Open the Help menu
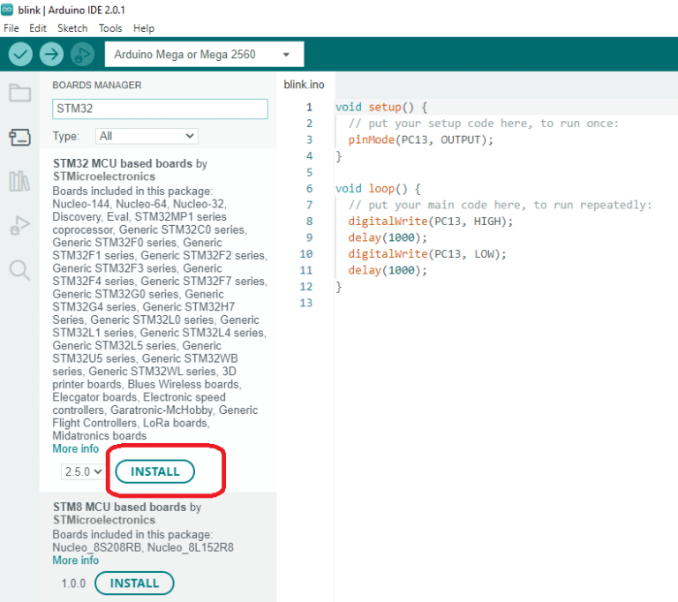Viewport: 678px width, 602px height. click(x=144, y=28)
